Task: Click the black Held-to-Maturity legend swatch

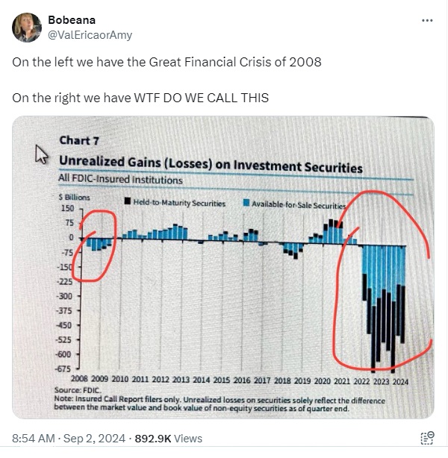Action: tap(128, 201)
